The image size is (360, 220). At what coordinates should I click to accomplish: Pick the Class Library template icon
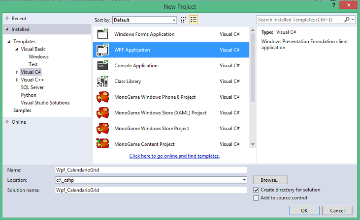pyautogui.click(x=102, y=81)
